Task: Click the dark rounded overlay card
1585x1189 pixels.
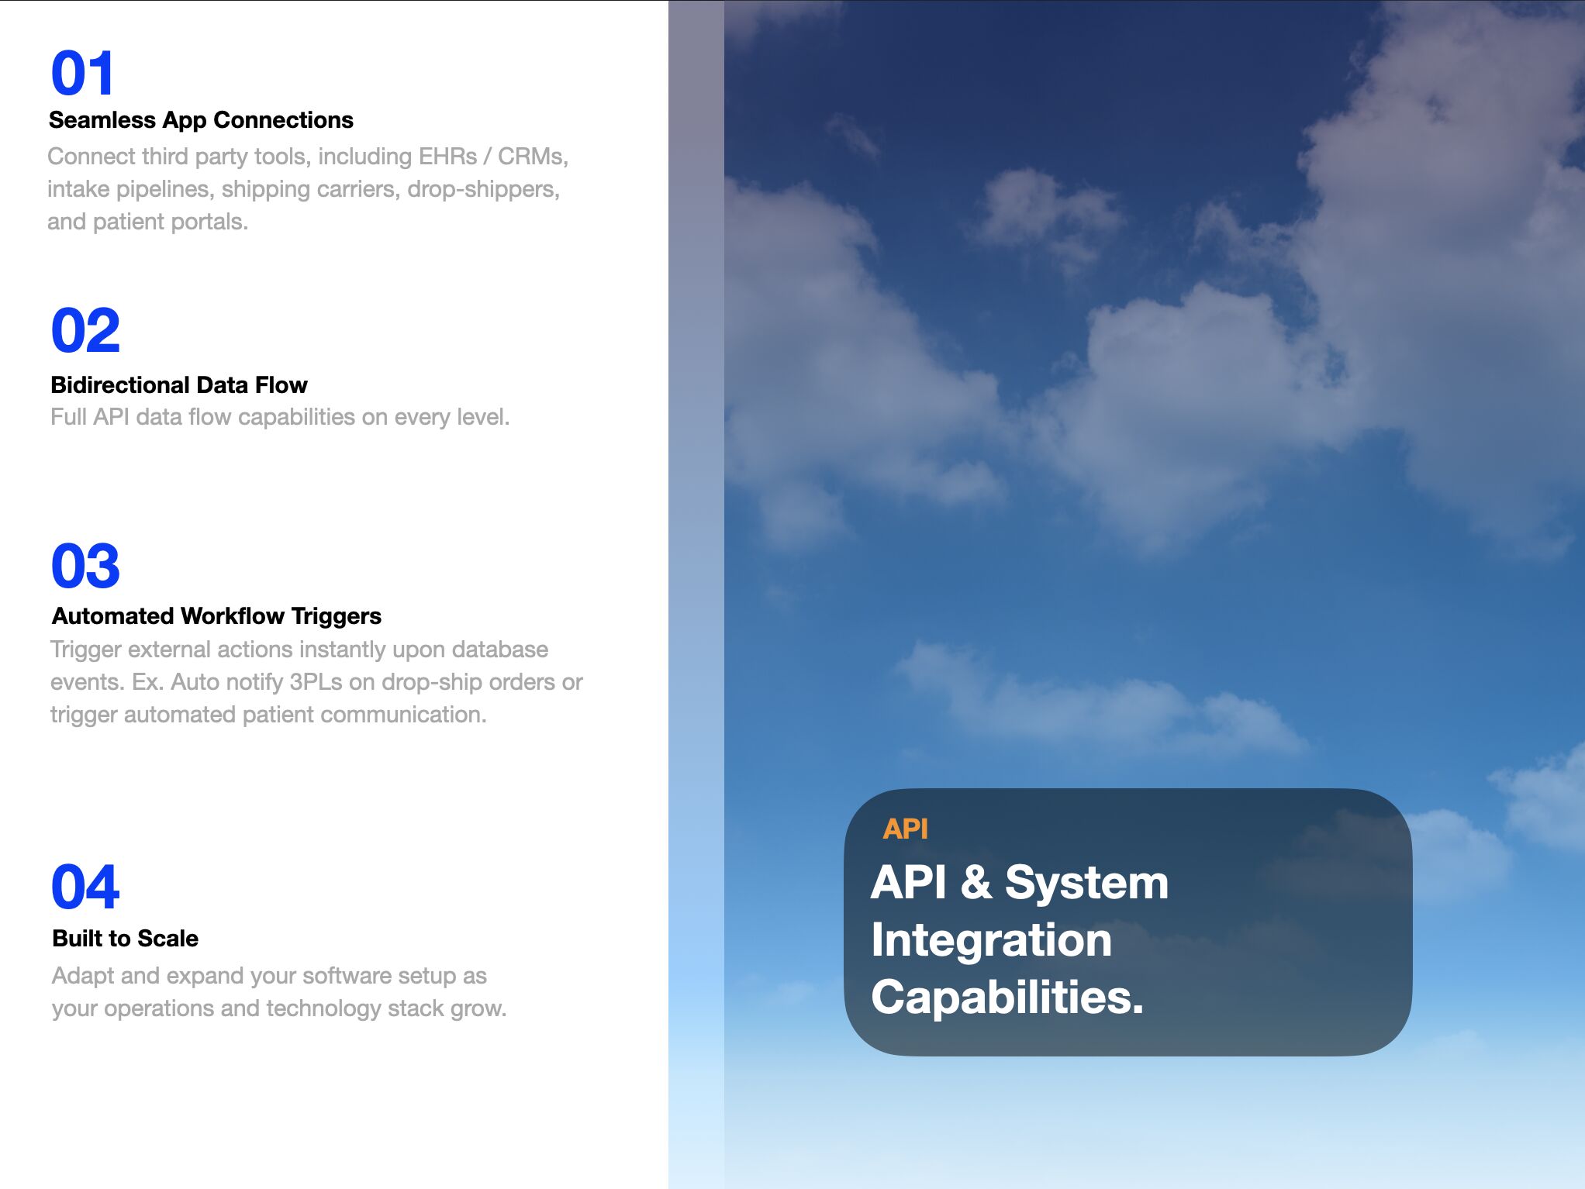Action: click(x=1127, y=922)
